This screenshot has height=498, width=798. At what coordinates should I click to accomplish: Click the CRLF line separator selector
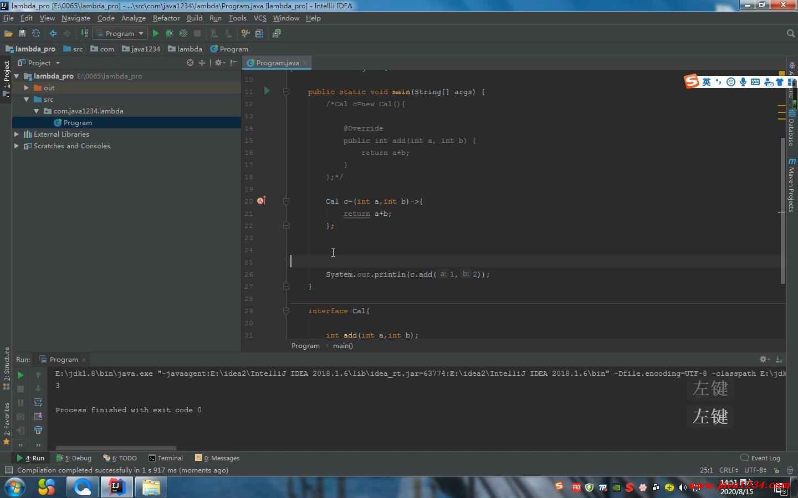729,470
